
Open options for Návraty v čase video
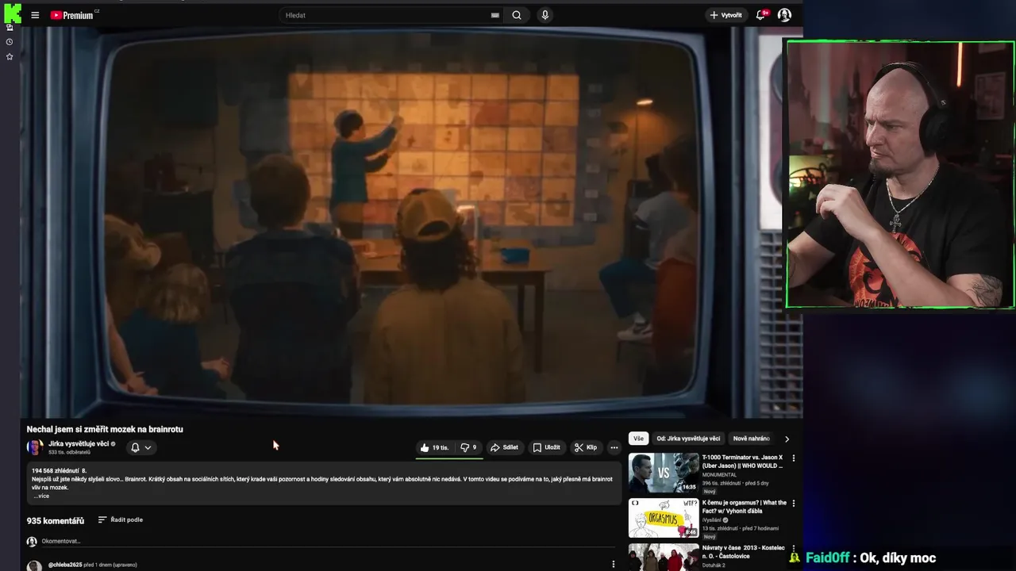point(793,548)
